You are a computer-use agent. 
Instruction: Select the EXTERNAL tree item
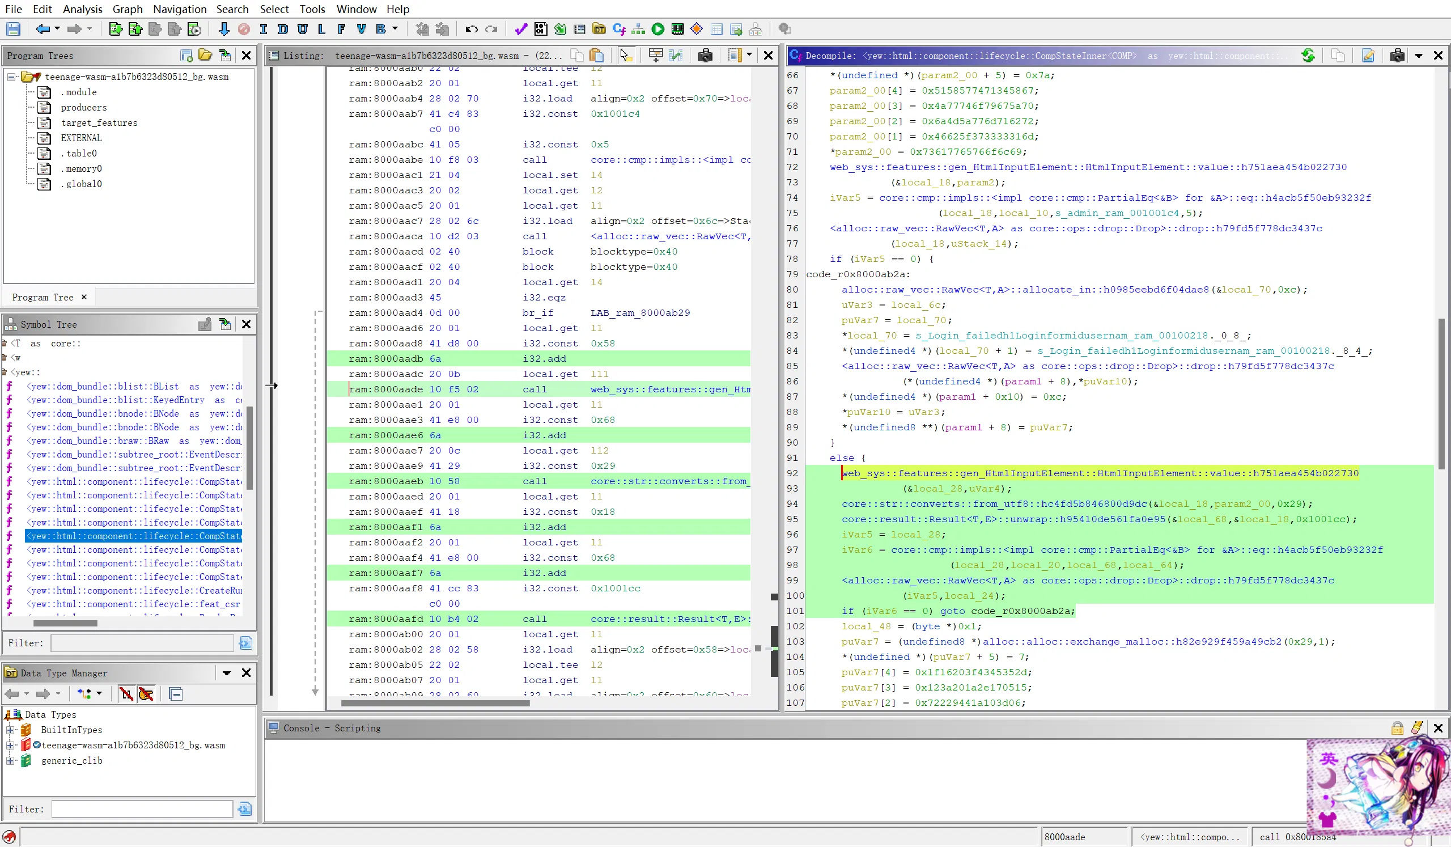(x=81, y=138)
